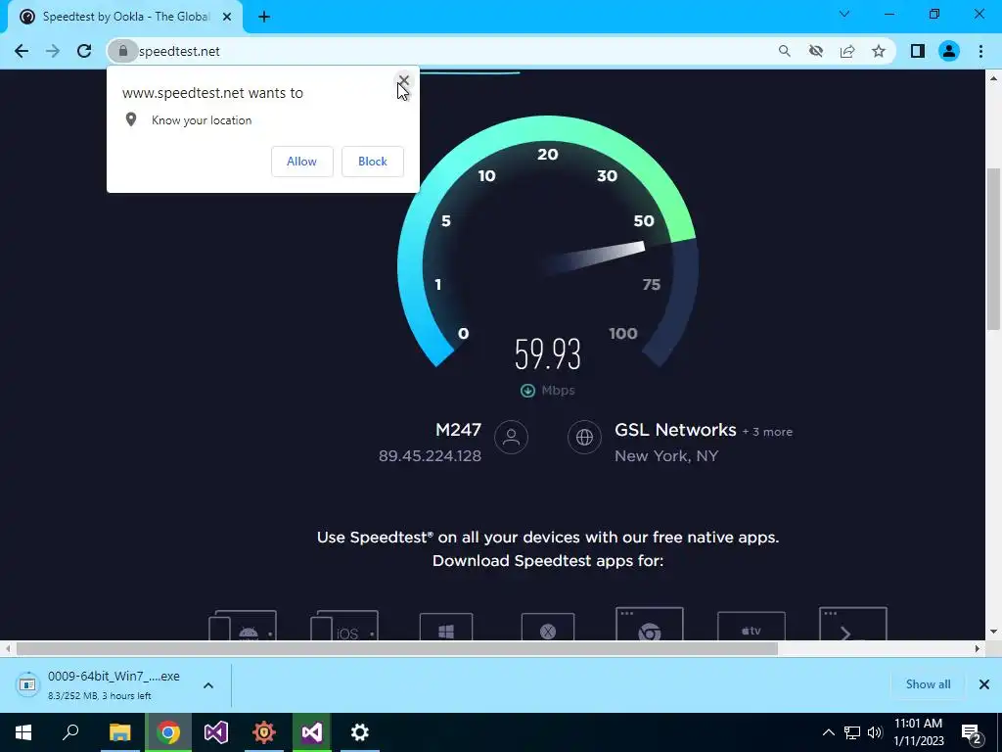Reload the speedtest.net page

[x=84, y=51]
